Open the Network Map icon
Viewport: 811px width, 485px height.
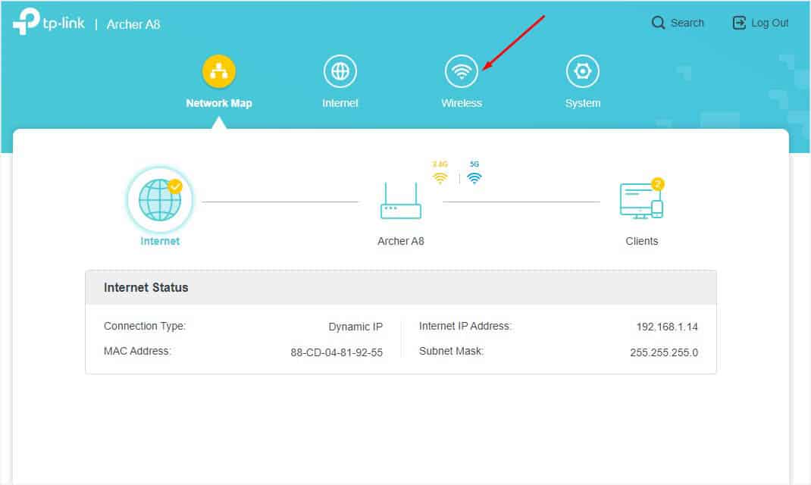pos(219,71)
